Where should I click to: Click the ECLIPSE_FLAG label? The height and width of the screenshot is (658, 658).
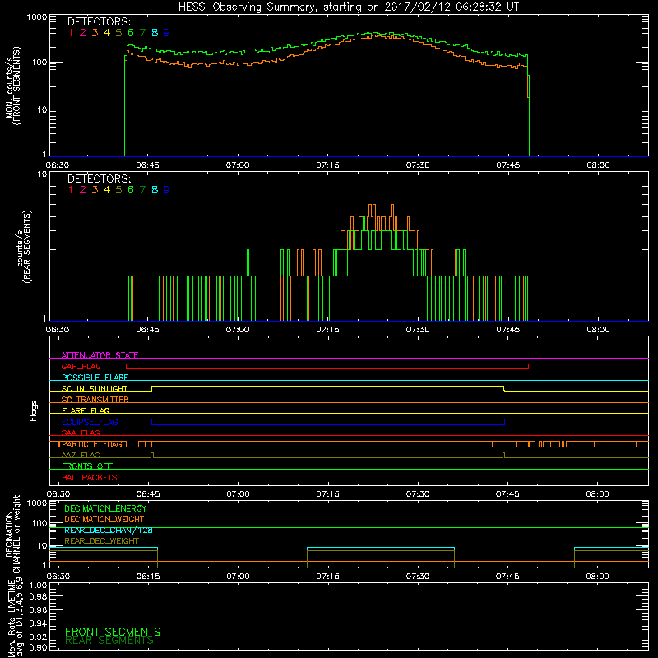[x=90, y=422]
